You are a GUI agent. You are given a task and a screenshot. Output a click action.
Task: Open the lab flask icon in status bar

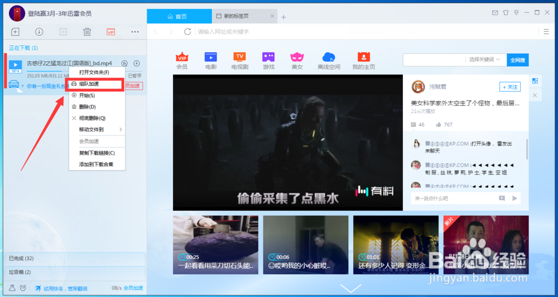pos(12,288)
